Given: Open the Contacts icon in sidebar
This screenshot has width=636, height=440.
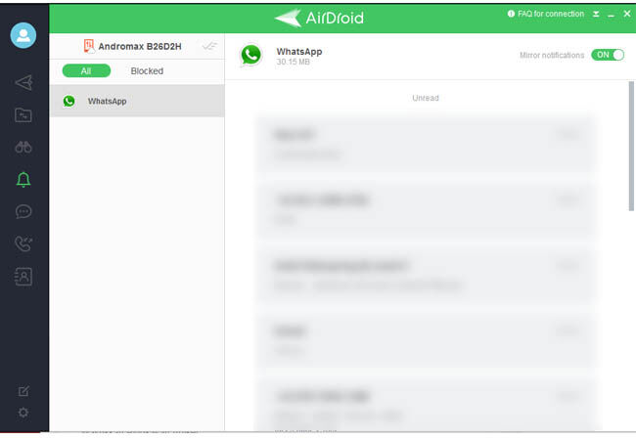Looking at the screenshot, I should click(x=23, y=277).
